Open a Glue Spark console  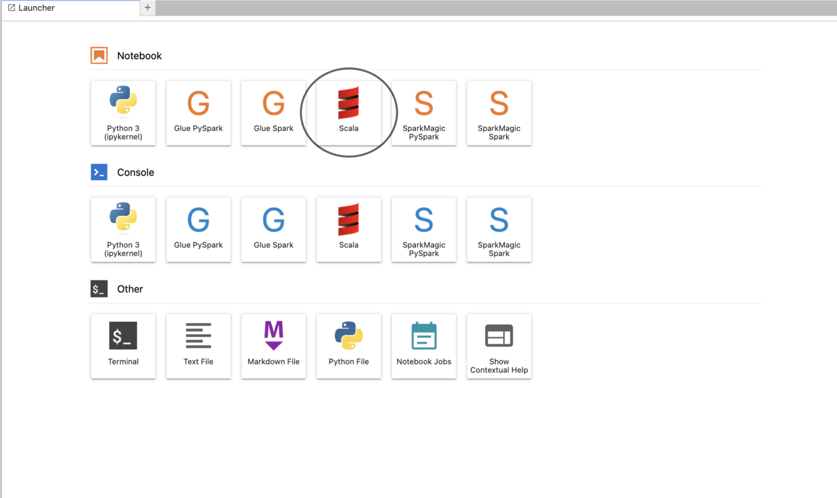coord(273,229)
